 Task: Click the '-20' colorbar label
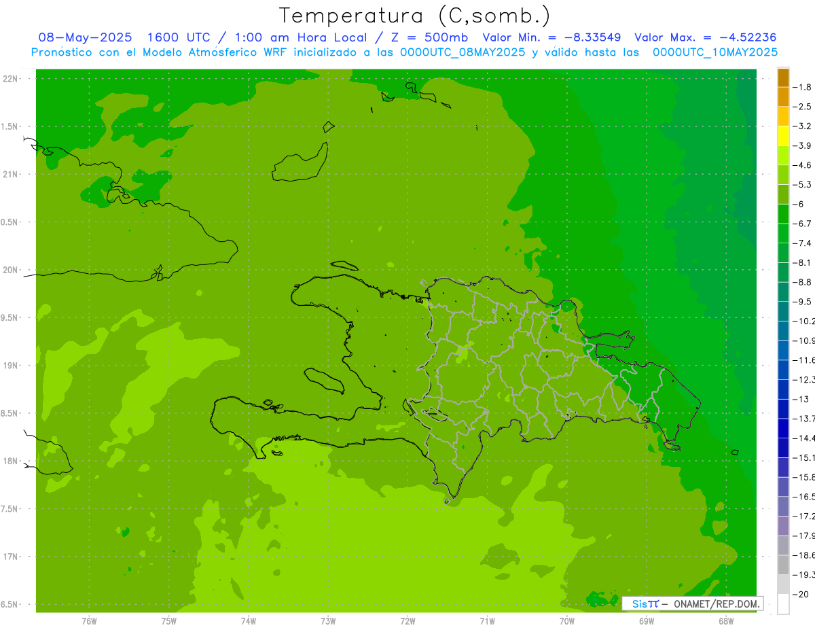coord(801,595)
